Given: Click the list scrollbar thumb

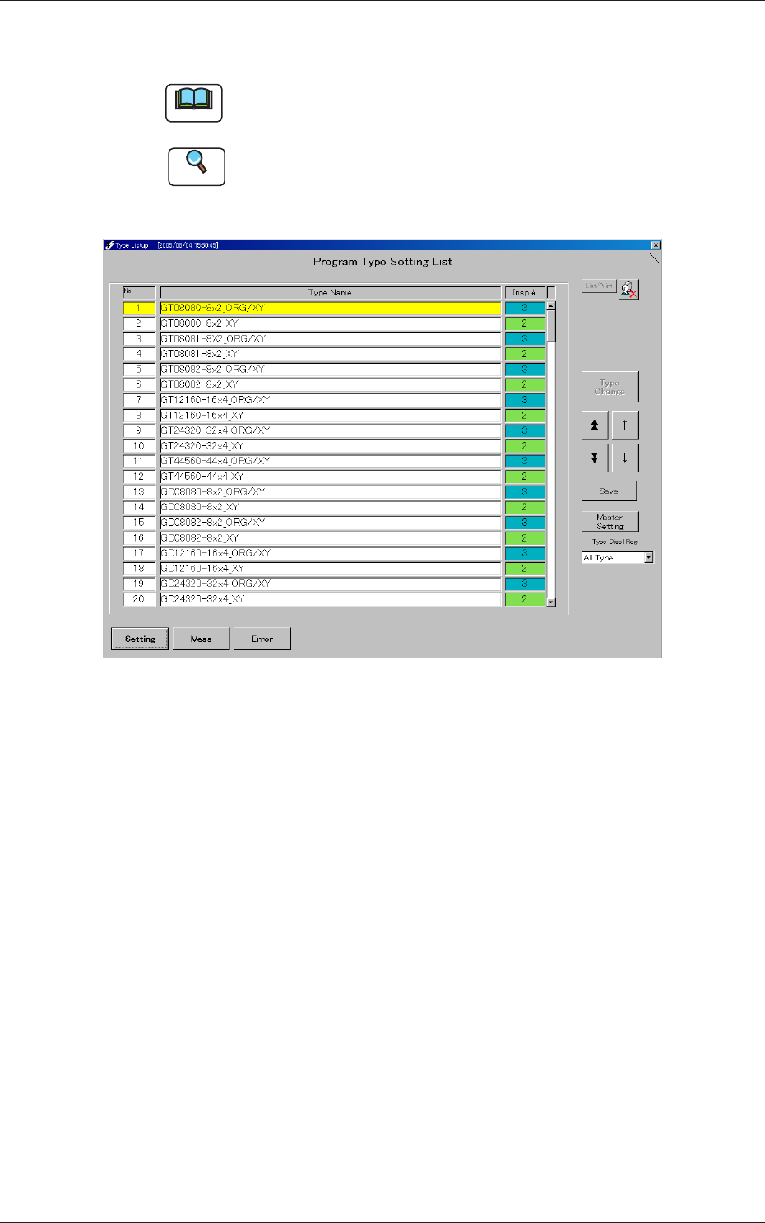Looking at the screenshot, I should click(x=551, y=326).
